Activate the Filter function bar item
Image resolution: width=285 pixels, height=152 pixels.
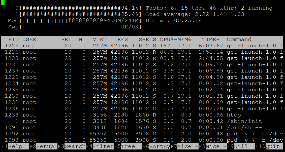[x=103, y=146]
